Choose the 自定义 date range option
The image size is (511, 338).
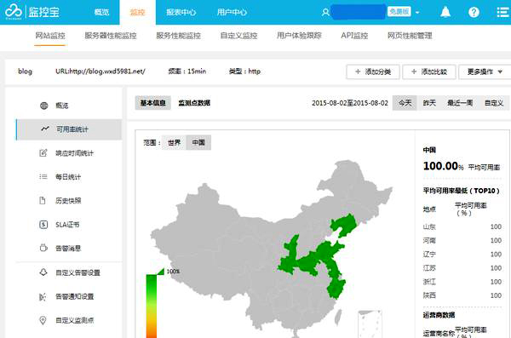[x=494, y=103]
